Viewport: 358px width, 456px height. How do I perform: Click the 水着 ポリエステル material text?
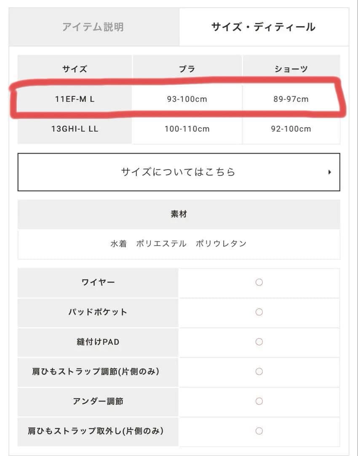pos(177,244)
